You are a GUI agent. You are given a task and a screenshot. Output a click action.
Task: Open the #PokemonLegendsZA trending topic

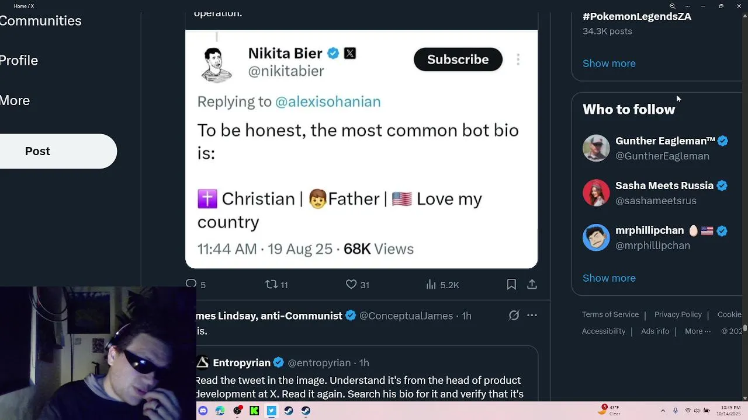636,17
